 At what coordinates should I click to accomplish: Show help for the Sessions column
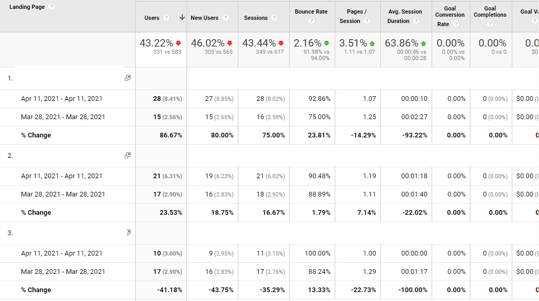(274, 18)
